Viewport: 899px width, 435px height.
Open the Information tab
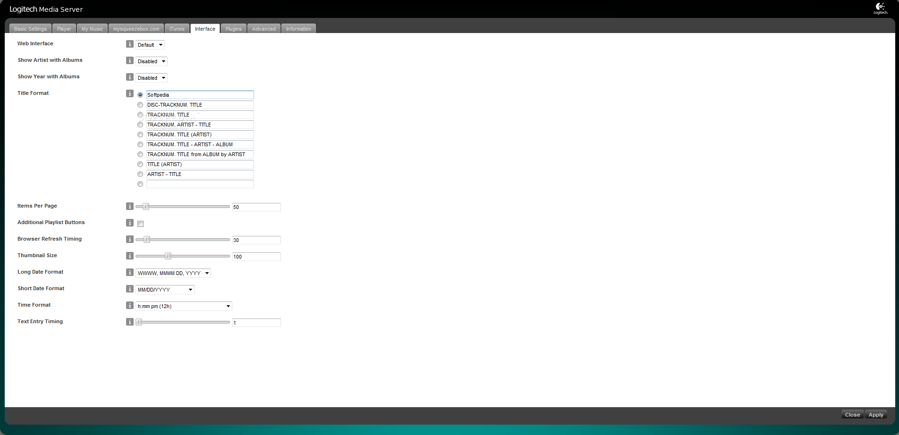click(298, 29)
